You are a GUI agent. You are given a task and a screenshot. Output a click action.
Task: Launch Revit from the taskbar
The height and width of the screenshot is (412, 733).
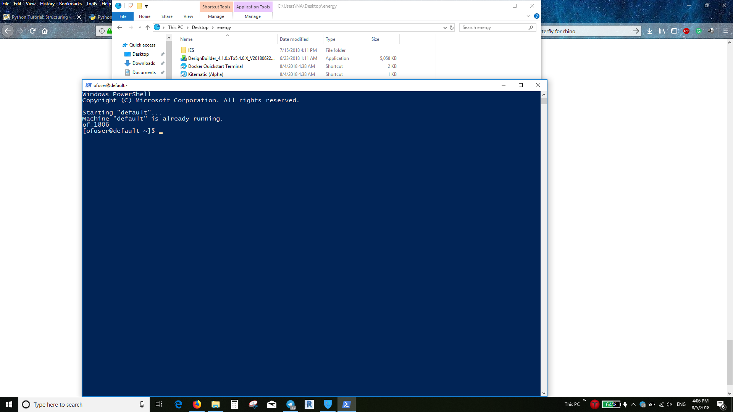click(x=309, y=404)
